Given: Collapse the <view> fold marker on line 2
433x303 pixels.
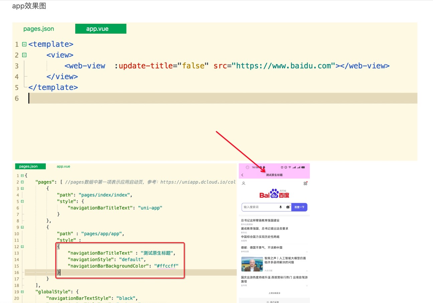Looking at the screenshot, I should 24,55.
